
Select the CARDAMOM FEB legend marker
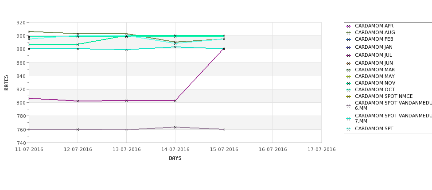point(349,39)
